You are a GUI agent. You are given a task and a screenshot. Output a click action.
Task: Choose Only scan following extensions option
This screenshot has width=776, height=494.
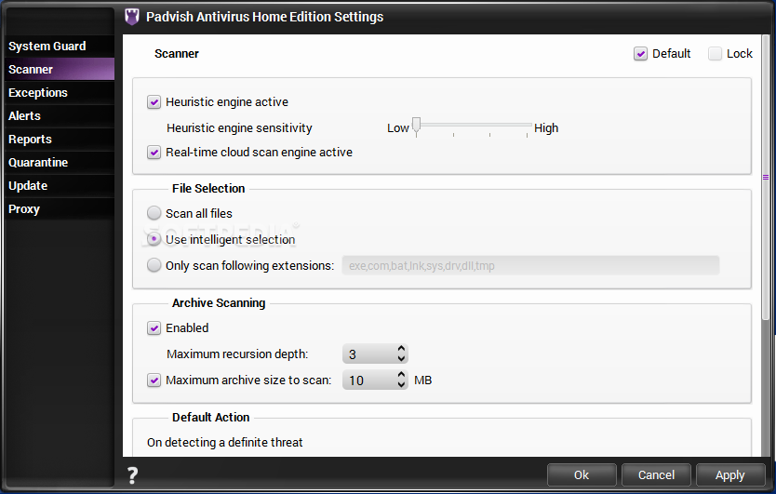[154, 265]
